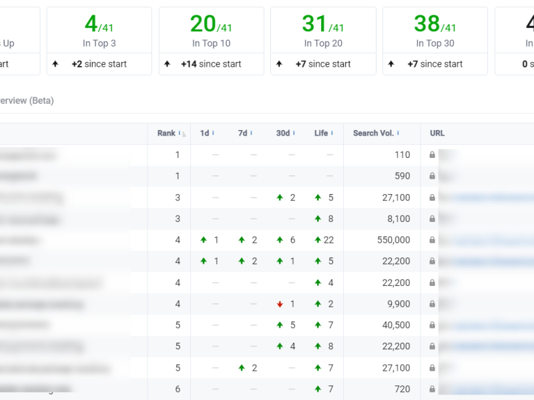Sort by the Search Vol. column header
Screen dimensions: 534x400
point(374,133)
